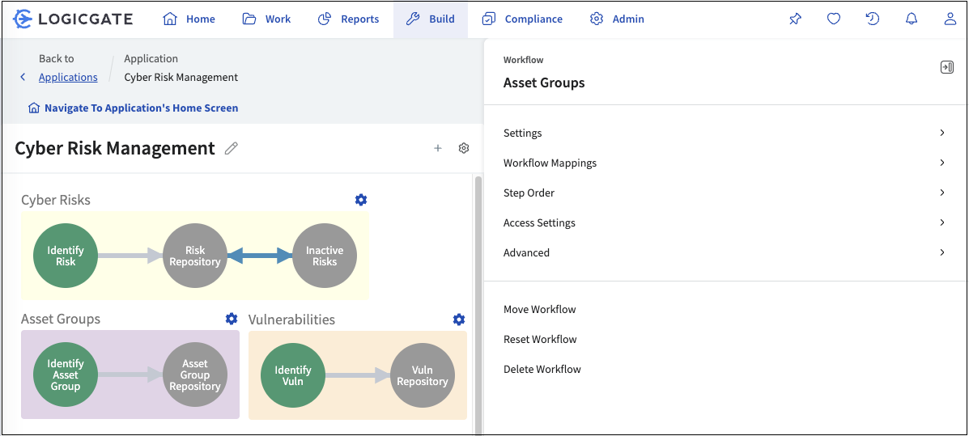Expand Workflow Mappings section
969x436 pixels.
725,163
